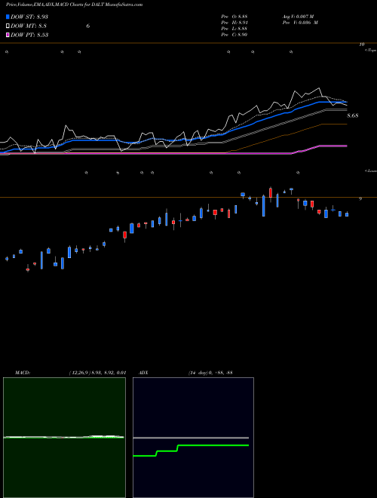
Task: Click the 'DOW PT: 8.53' label
Action: [29, 35]
